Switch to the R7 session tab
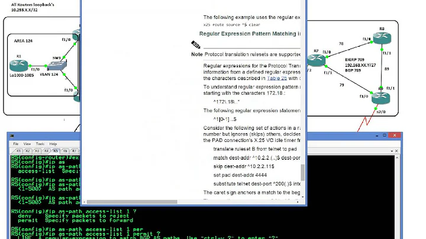The image size is (426, 239). tap(74, 151)
